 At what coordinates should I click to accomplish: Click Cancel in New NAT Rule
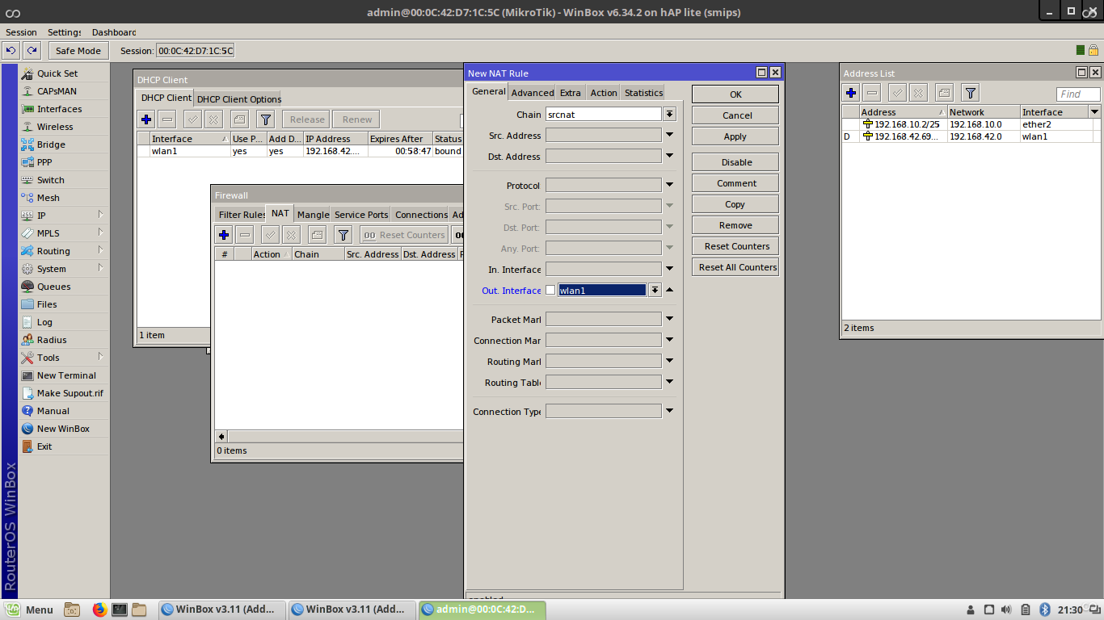[x=735, y=115]
